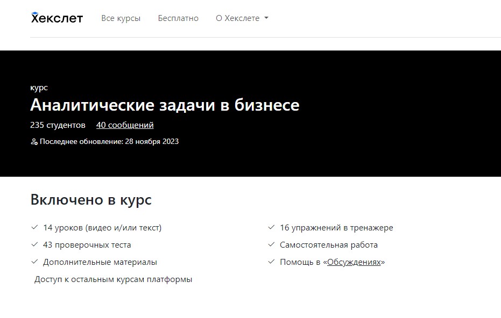Click the 14 уроков (видео и/или текст) text
This screenshot has width=501, height=318.
(x=102, y=228)
